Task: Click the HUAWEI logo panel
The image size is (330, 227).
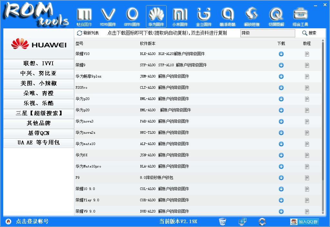Action: click(x=39, y=44)
